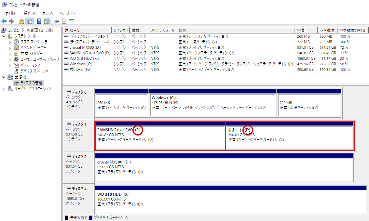Click Task Scheduler clock icon in tree

click(x=16, y=42)
